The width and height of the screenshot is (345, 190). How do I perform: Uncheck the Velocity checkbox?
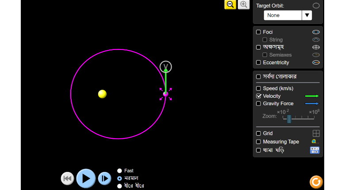coord(258,96)
